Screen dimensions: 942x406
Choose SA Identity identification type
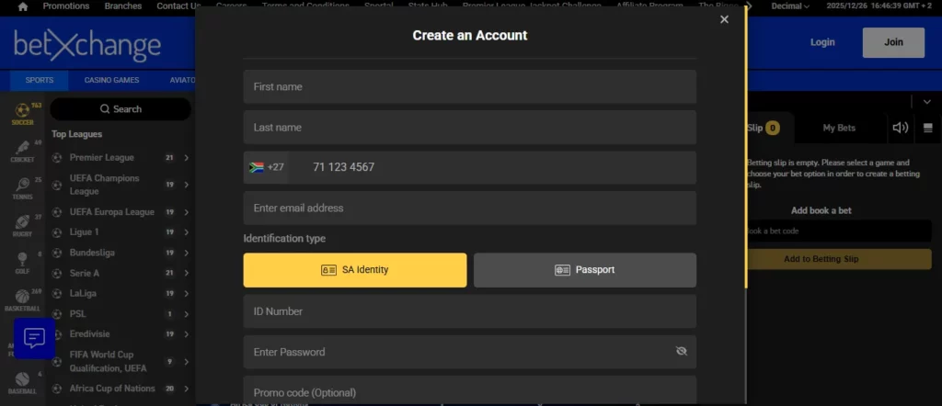pos(355,270)
